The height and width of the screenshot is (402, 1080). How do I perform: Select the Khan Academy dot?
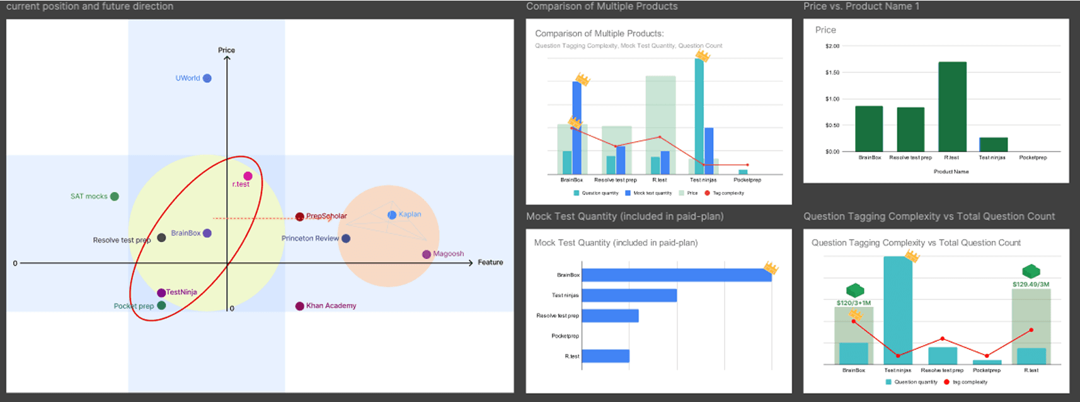click(300, 306)
